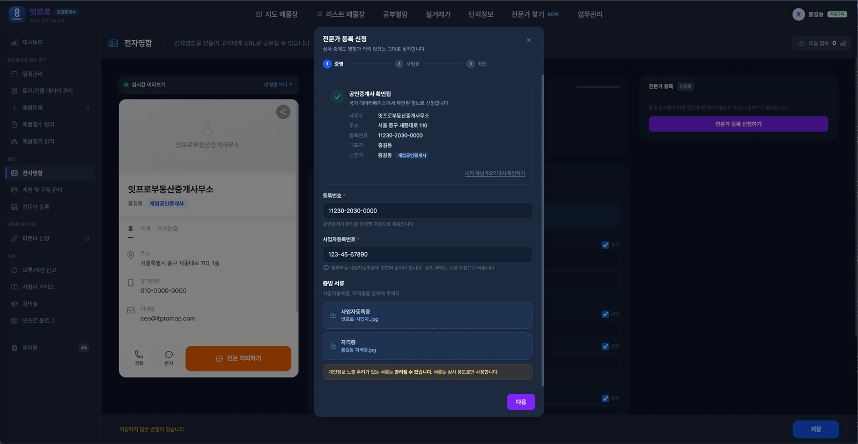Switch to 홈 tab on card preview

pos(130,229)
